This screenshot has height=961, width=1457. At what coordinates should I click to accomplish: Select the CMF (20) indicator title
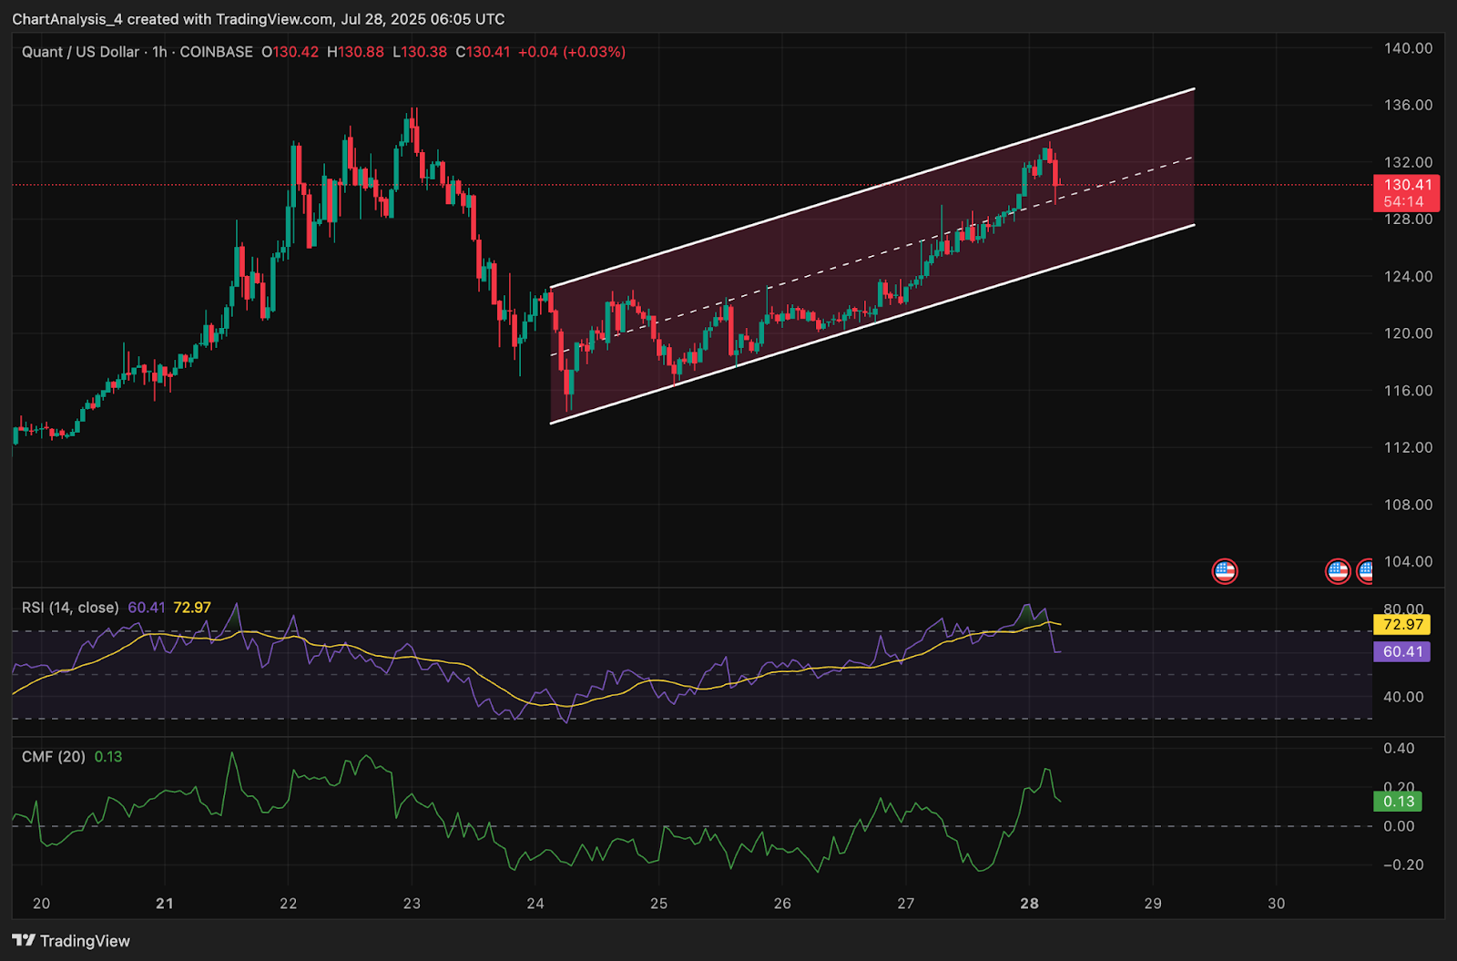54,757
